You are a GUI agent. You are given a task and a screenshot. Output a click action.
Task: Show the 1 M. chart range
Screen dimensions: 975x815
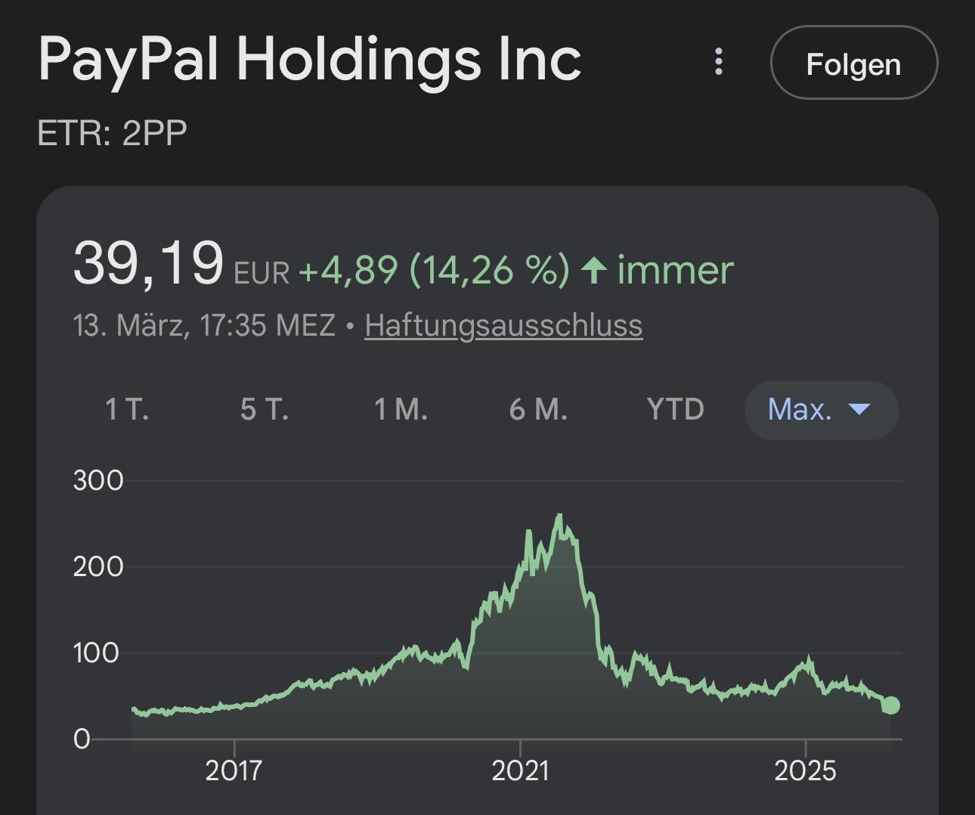coord(401,410)
